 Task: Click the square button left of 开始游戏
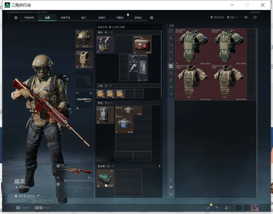click(x=16, y=18)
